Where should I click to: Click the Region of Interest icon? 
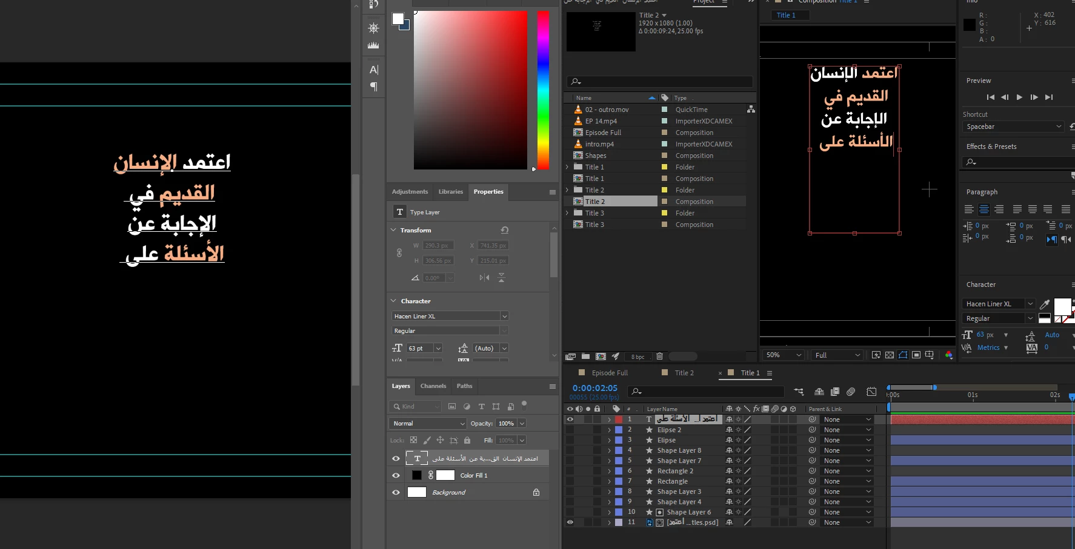point(916,355)
